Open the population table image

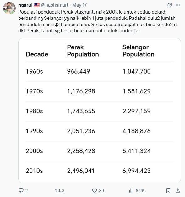pos(100,111)
